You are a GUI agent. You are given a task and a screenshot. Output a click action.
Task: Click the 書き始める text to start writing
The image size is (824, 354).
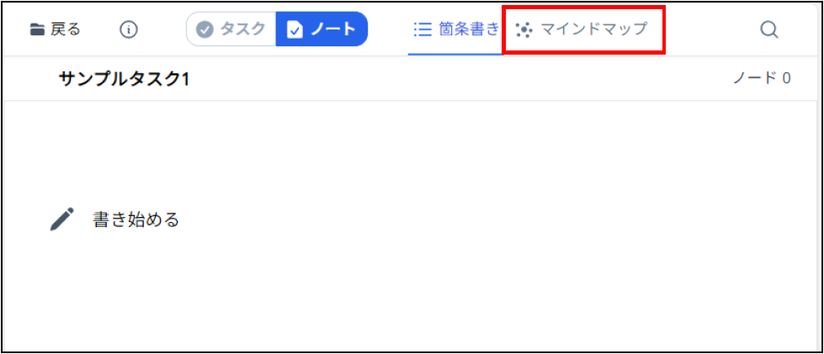[x=136, y=219]
